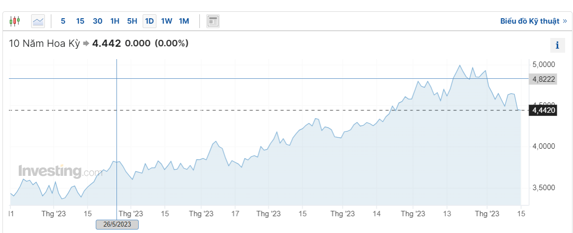This screenshot has width=573, height=233.
Task: Switch chart to 1M timeframe
Action: click(x=184, y=21)
